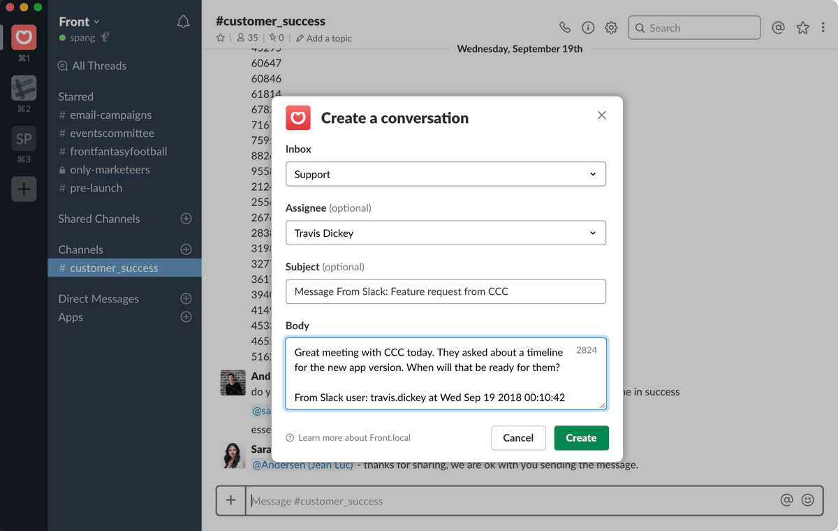Open notifications bell in sidebar
Image resolution: width=838 pixels, height=531 pixels.
pos(183,22)
